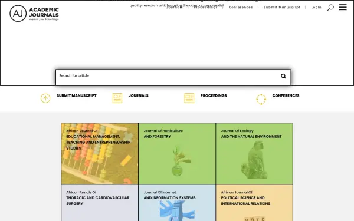Image resolution: width=354 pixels, height=221 pixels.
Task: Open Educational Management, Teaching and Entrepreneurship Studies journal
Action: tap(100, 154)
